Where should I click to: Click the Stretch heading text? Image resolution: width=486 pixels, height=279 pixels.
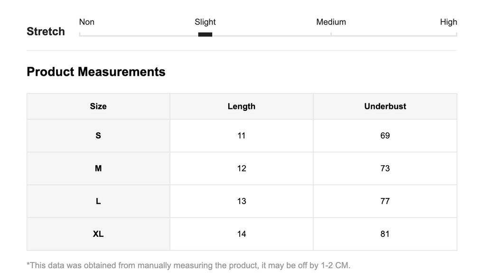click(x=46, y=31)
